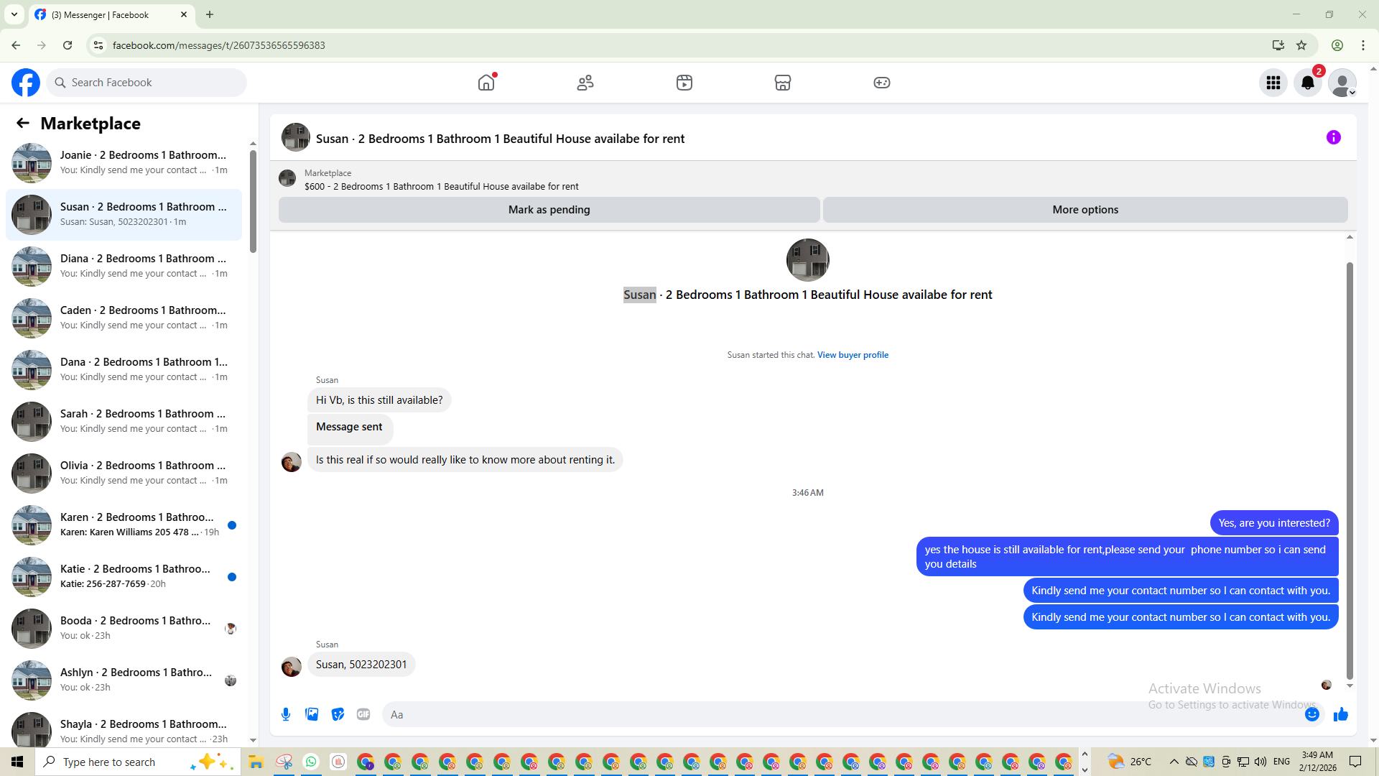
Task: Open the chat with Dana
Action: 124,370
